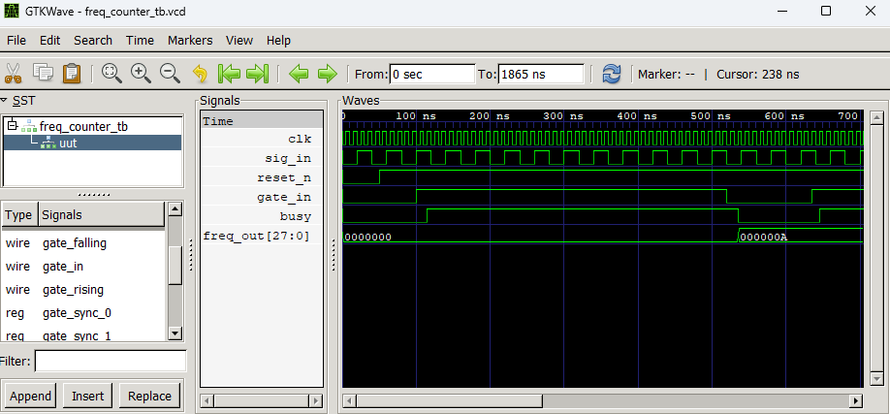Click the Marker: -- readout
Screen dimensions: 890x414
pos(666,74)
